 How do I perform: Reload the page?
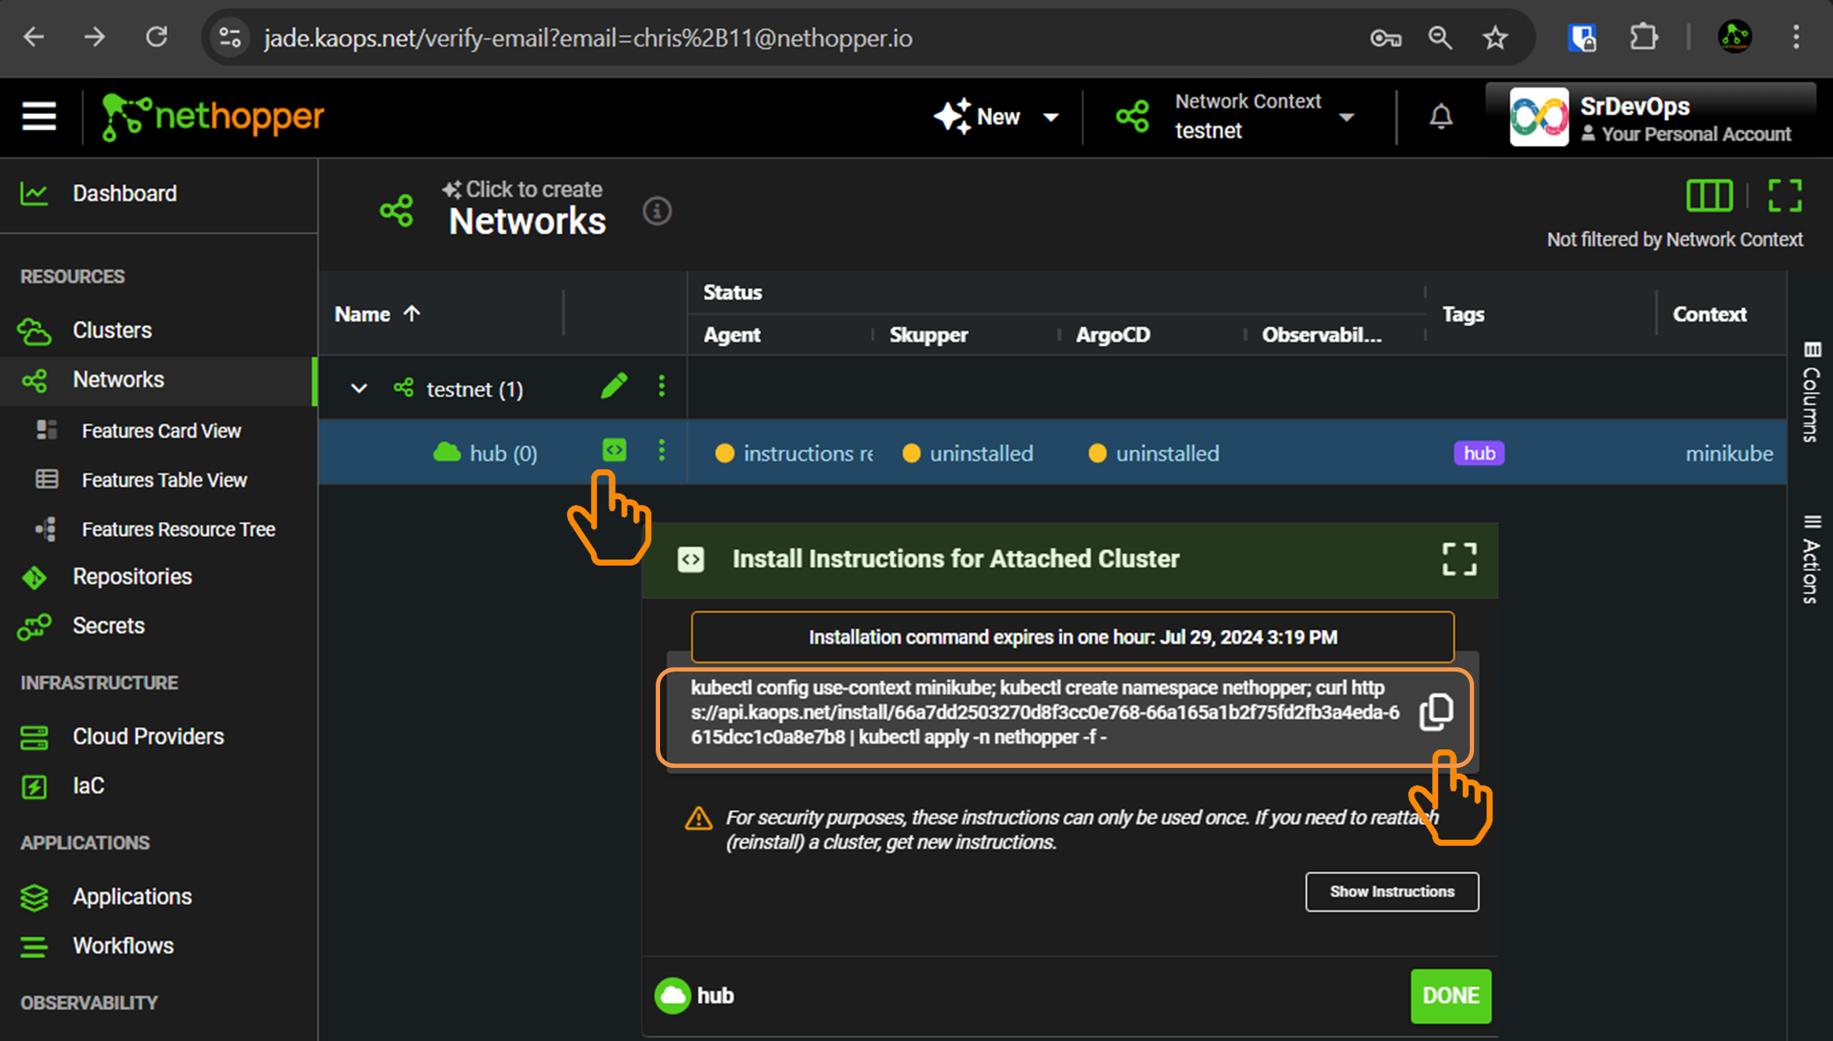157,38
